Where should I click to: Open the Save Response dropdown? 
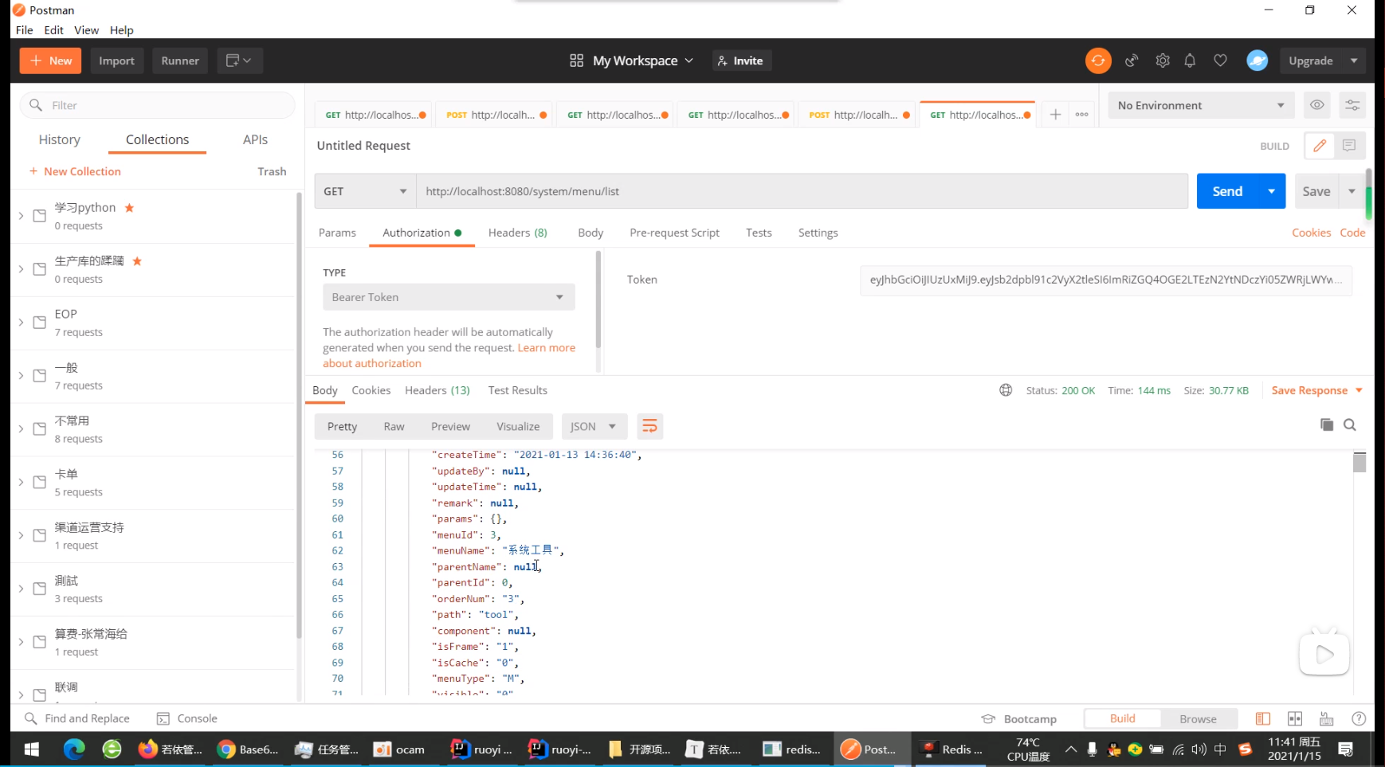point(1317,390)
